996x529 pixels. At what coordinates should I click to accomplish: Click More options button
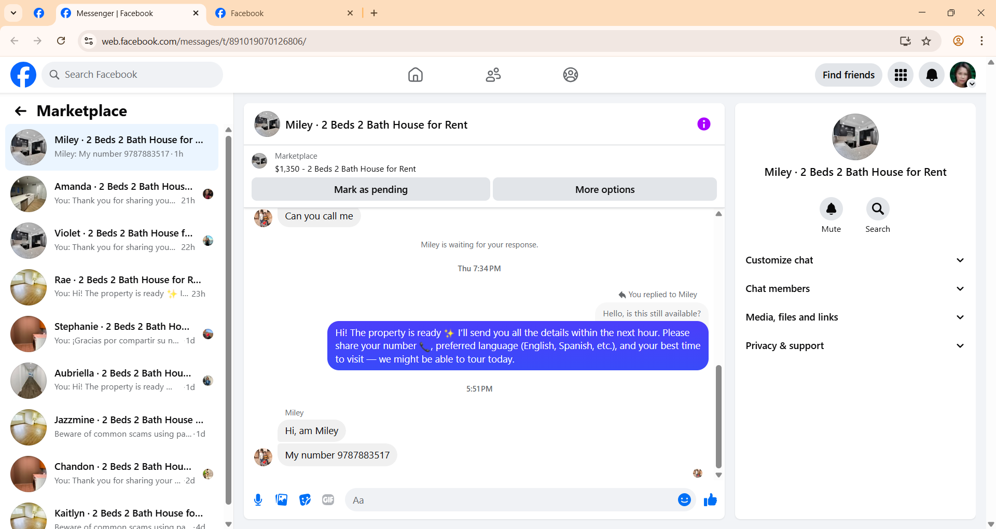[x=605, y=189]
